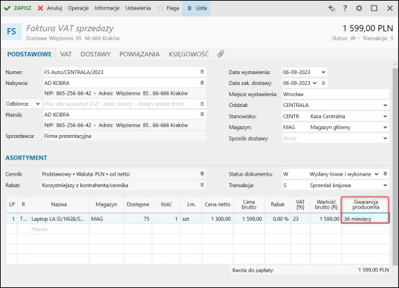Image resolution: width=399 pixels, height=288 pixels.
Task: Open the settings gear icon
Action: point(359,8)
